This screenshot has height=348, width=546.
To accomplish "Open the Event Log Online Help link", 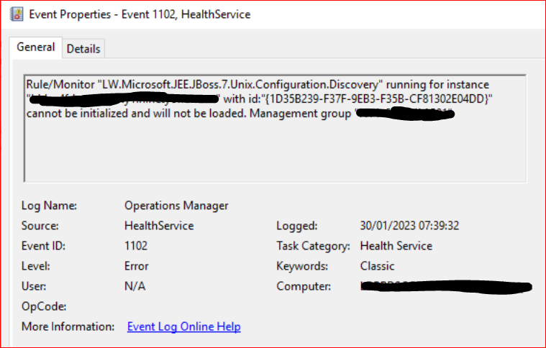I will [x=184, y=326].
